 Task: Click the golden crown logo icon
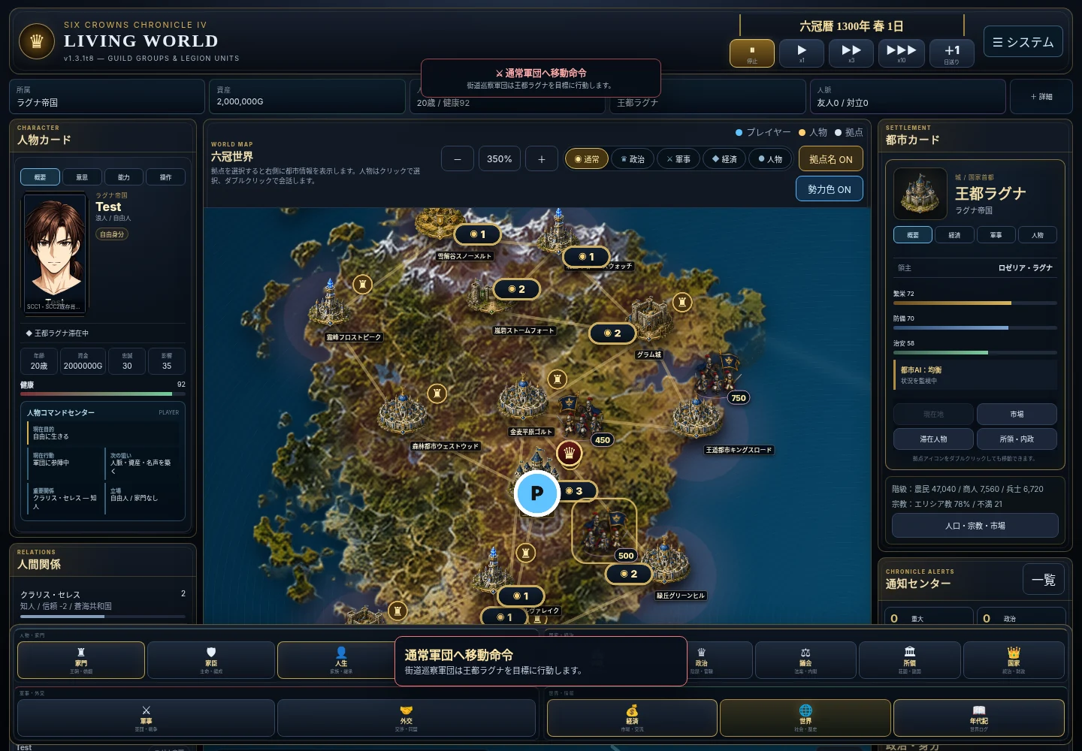coord(36,41)
